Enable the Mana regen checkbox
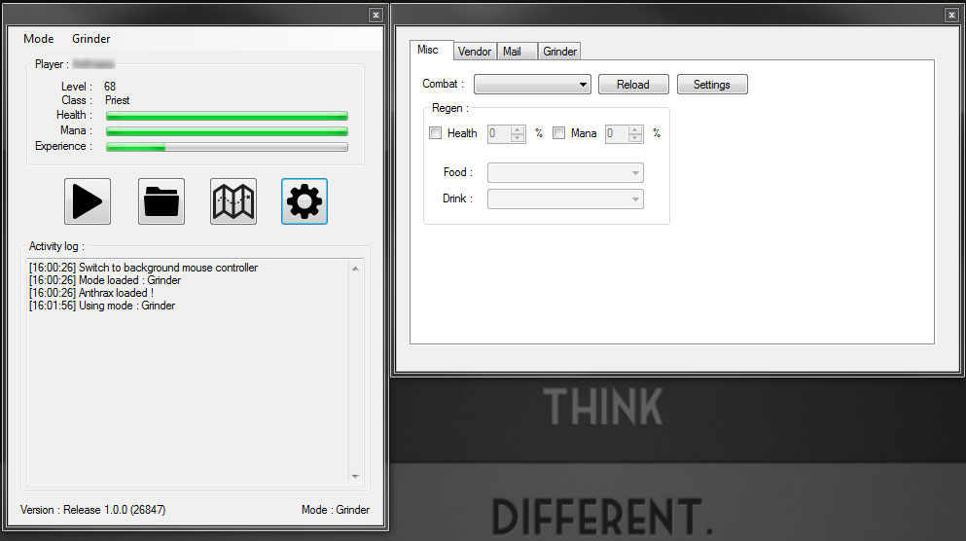The width and height of the screenshot is (966, 541). coord(558,133)
